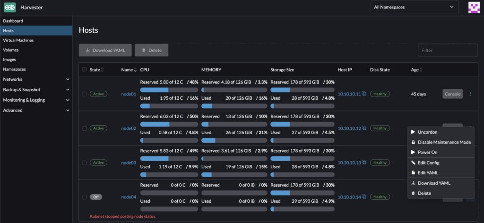The height and width of the screenshot is (223, 484).
Task: Sort hosts by the Age column
Action: point(420,70)
